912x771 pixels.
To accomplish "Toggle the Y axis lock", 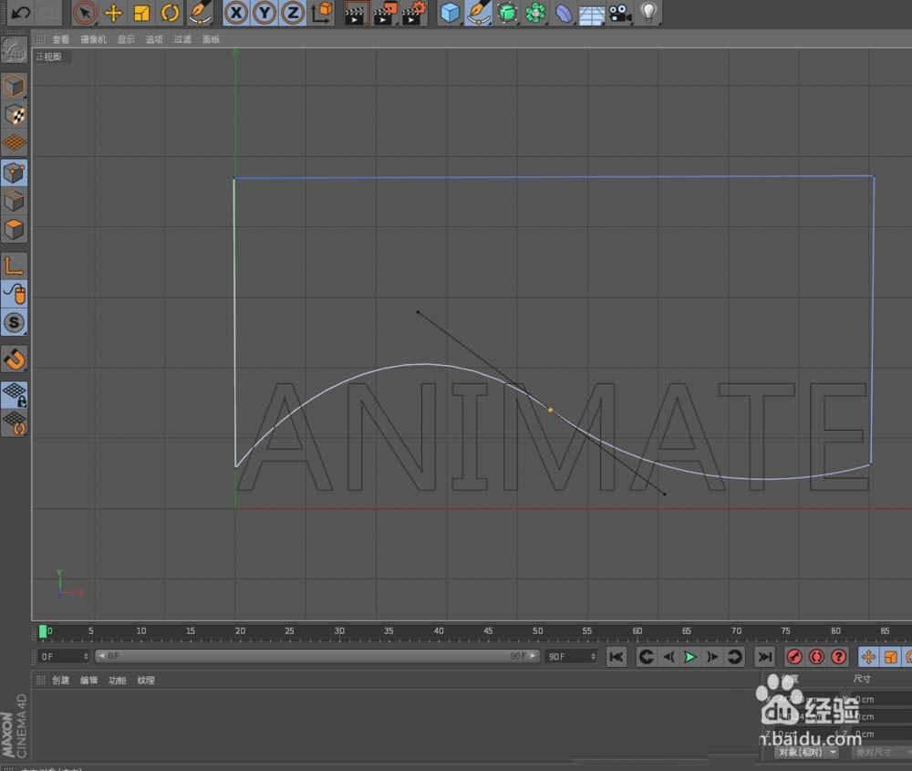I will (264, 13).
